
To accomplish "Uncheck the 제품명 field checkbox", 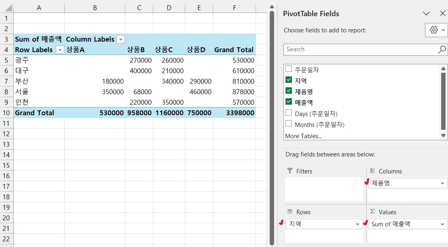I will click(289, 91).
